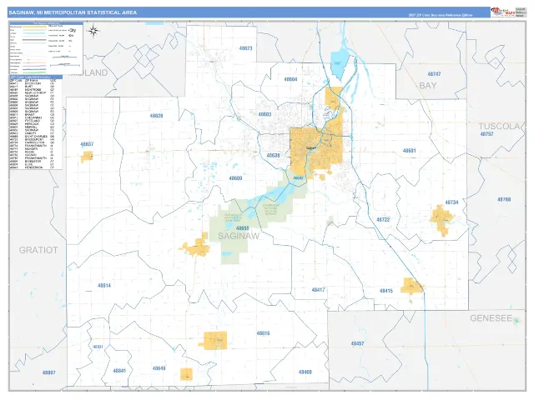Viewport: 534px width, 400px height.
Task: Select ZIP code label 48614
Action: [x=103, y=285]
